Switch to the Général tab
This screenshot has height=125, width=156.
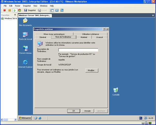click(x=43, y=37)
